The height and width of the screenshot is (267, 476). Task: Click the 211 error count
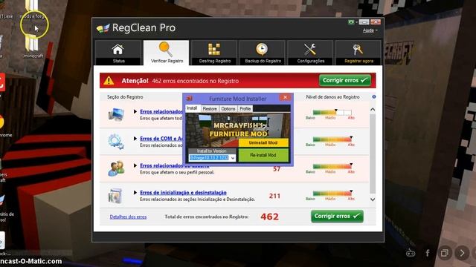(274, 196)
